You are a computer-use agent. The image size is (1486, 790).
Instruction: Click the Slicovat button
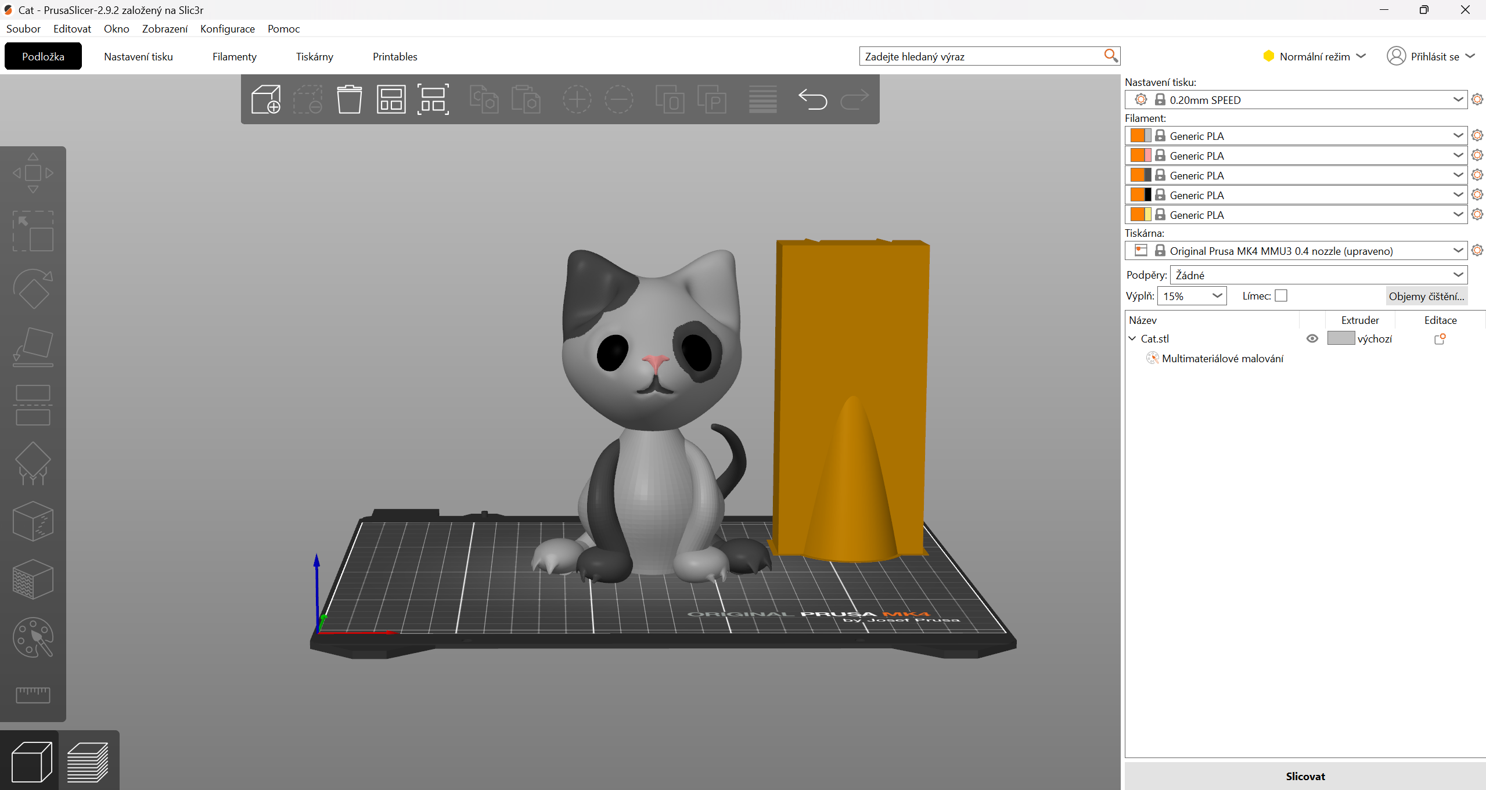tap(1305, 776)
